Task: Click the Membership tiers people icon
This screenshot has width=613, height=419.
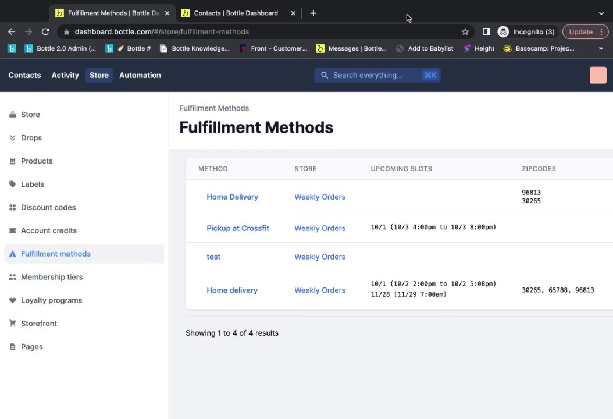Action: [x=13, y=278]
